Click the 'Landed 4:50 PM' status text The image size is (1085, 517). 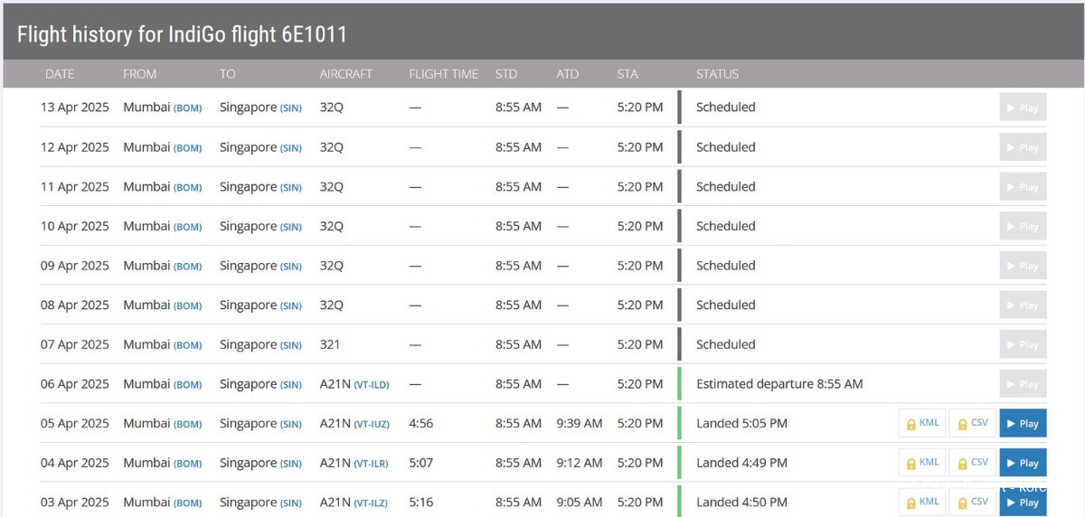(x=741, y=503)
